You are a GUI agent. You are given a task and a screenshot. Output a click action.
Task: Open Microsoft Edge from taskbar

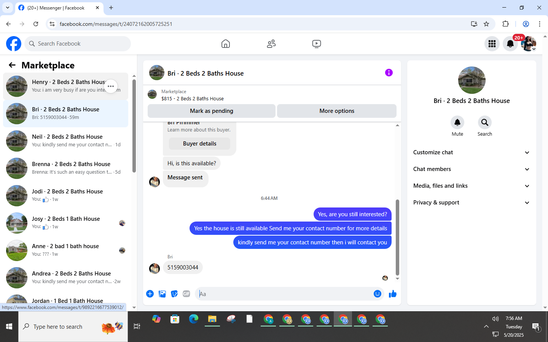(194, 319)
